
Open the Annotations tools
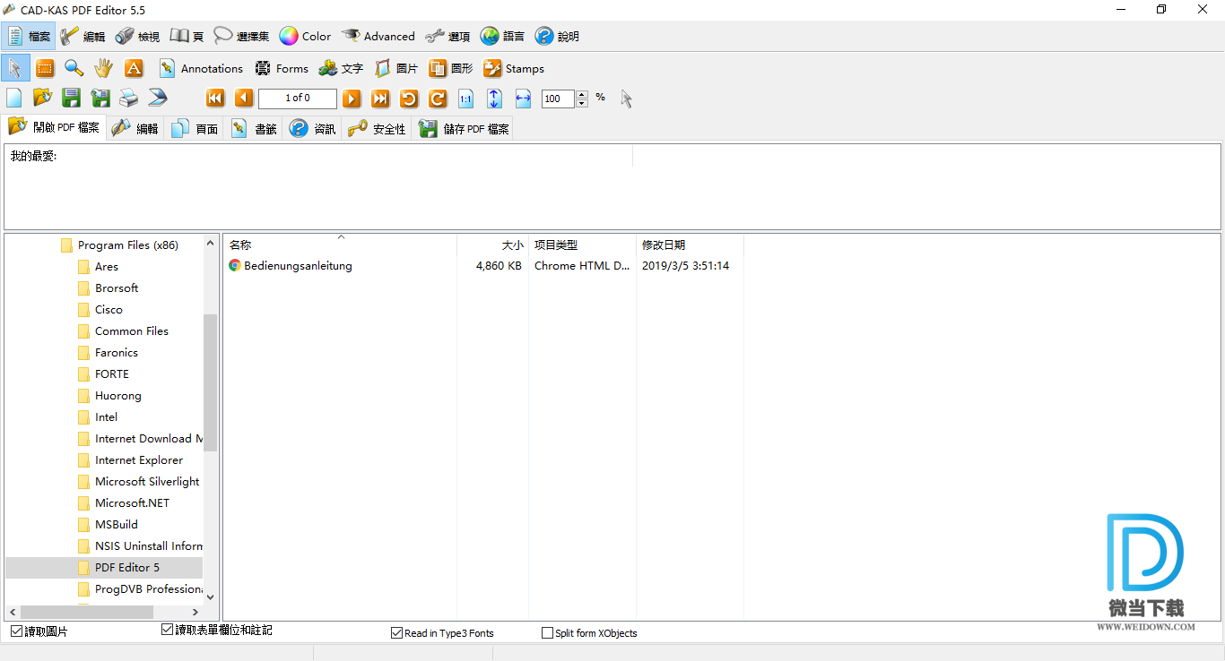pyautogui.click(x=201, y=68)
